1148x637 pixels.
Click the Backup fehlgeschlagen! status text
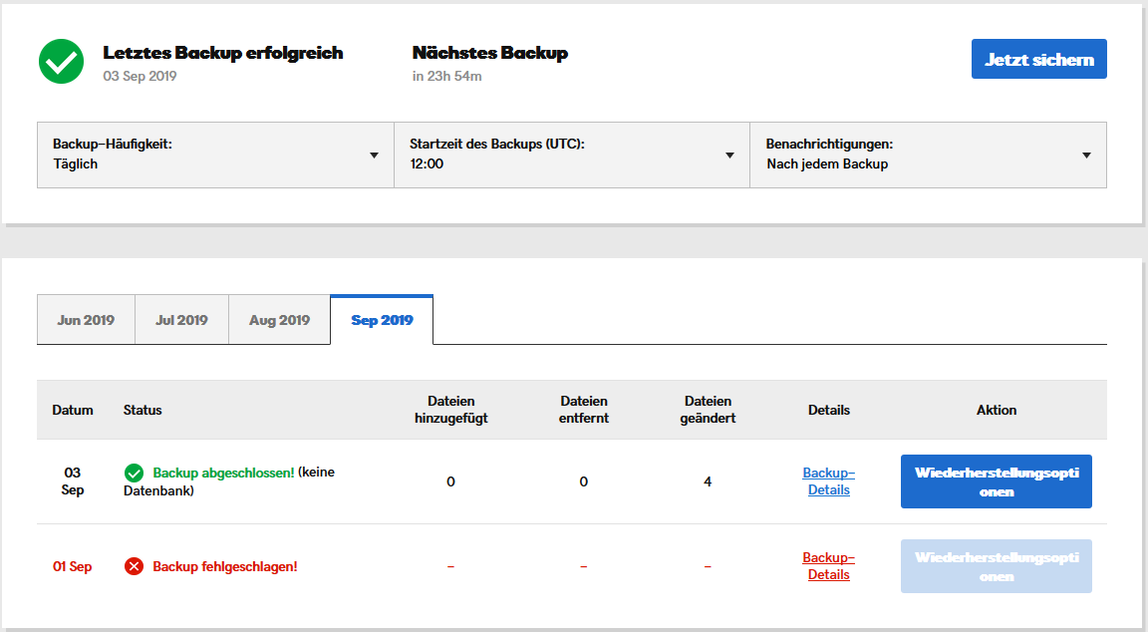click(x=225, y=566)
